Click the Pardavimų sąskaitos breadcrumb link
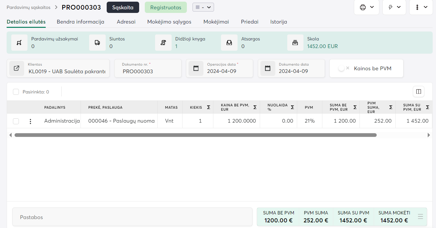Screen dimensions: 436x228 click(x=28, y=7)
